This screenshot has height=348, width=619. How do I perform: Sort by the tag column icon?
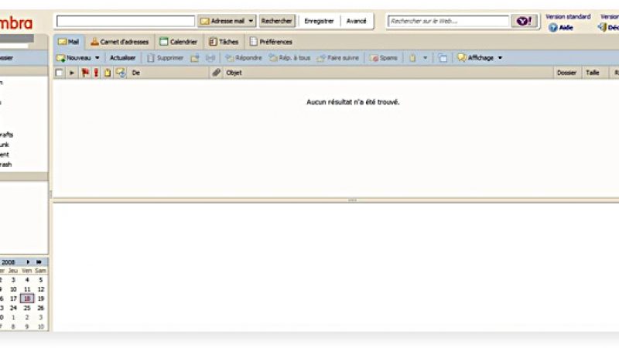tap(108, 73)
